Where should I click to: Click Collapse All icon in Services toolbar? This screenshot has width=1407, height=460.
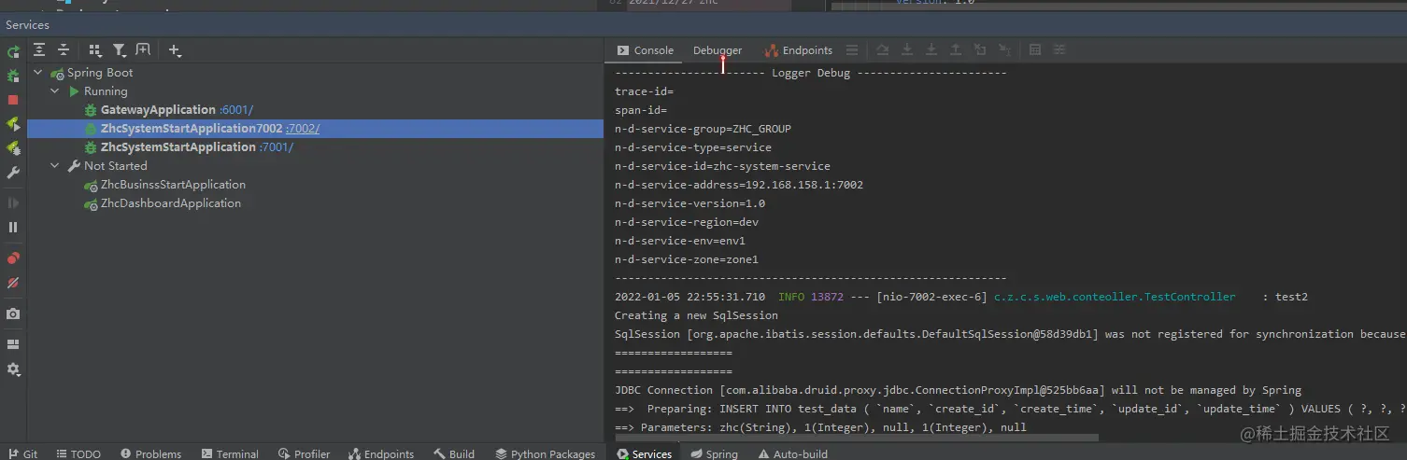(x=64, y=50)
